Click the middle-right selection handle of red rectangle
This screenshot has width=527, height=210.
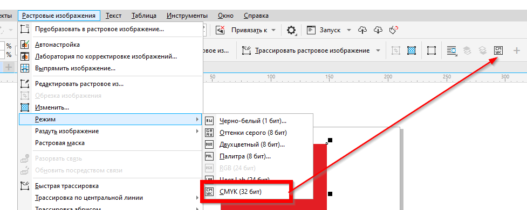[x=330, y=194]
